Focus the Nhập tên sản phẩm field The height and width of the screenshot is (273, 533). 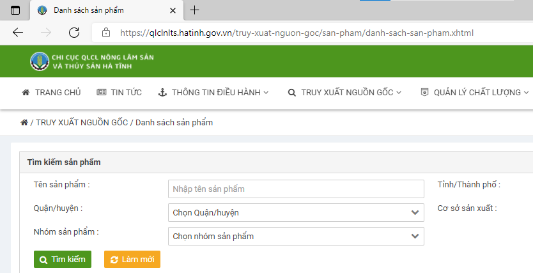pyautogui.click(x=296, y=189)
